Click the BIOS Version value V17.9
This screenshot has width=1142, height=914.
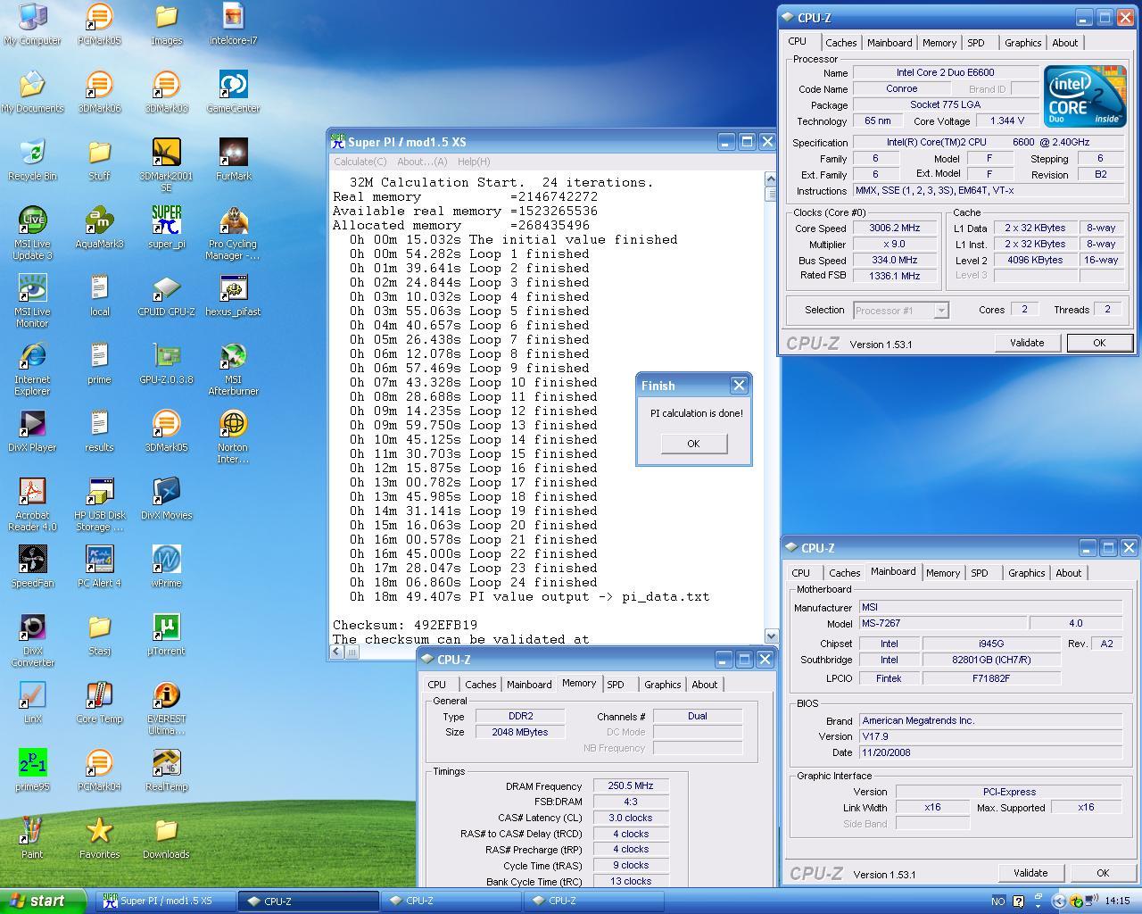tap(990, 736)
